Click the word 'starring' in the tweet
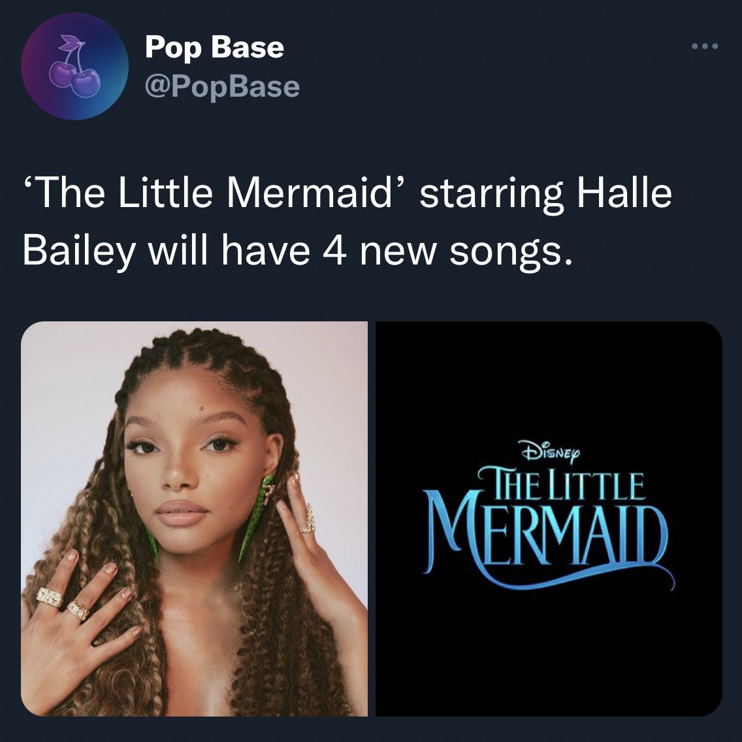 click(492, 194)
